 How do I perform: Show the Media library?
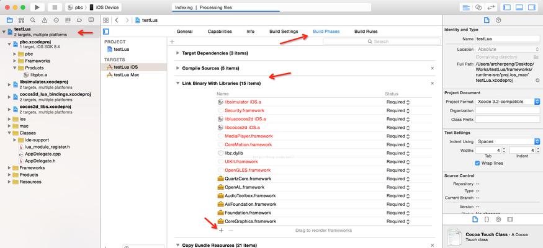509,219
